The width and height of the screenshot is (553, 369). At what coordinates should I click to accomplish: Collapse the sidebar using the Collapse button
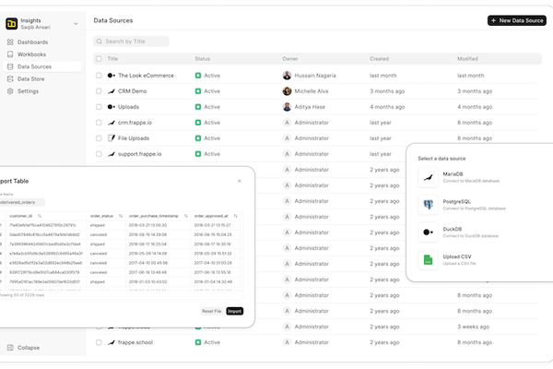[x=23, y=348]
